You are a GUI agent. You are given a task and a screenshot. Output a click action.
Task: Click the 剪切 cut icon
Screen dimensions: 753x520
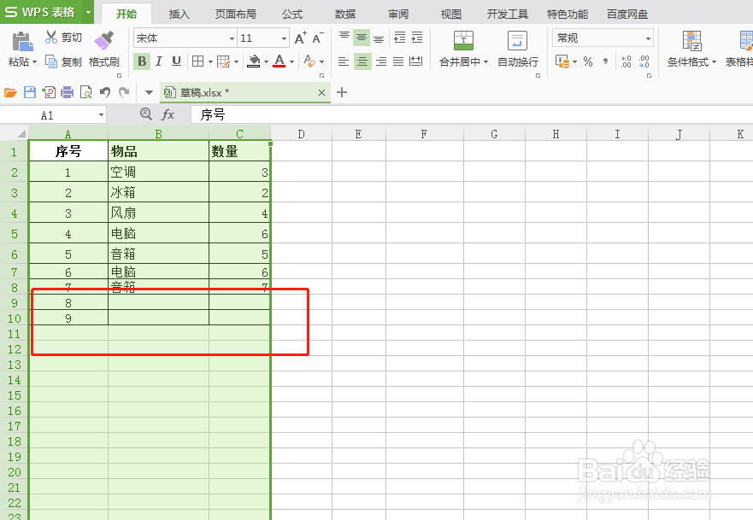[64, 36]
